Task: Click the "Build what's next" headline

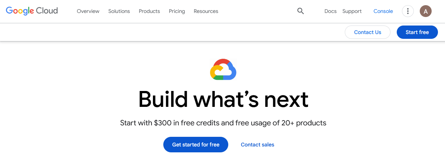Action: 223,99
